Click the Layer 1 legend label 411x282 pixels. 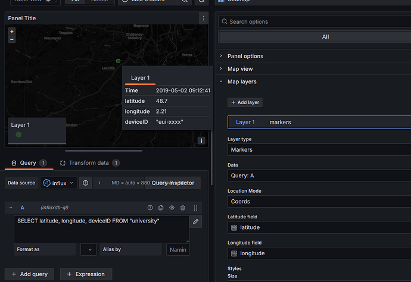[x=20, y=125]
